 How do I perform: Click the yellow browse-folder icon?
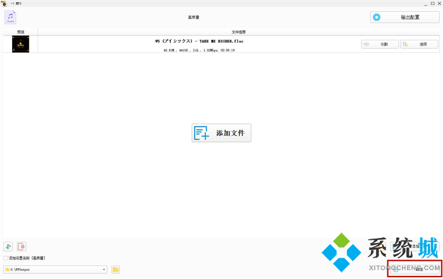pos(116,270)
